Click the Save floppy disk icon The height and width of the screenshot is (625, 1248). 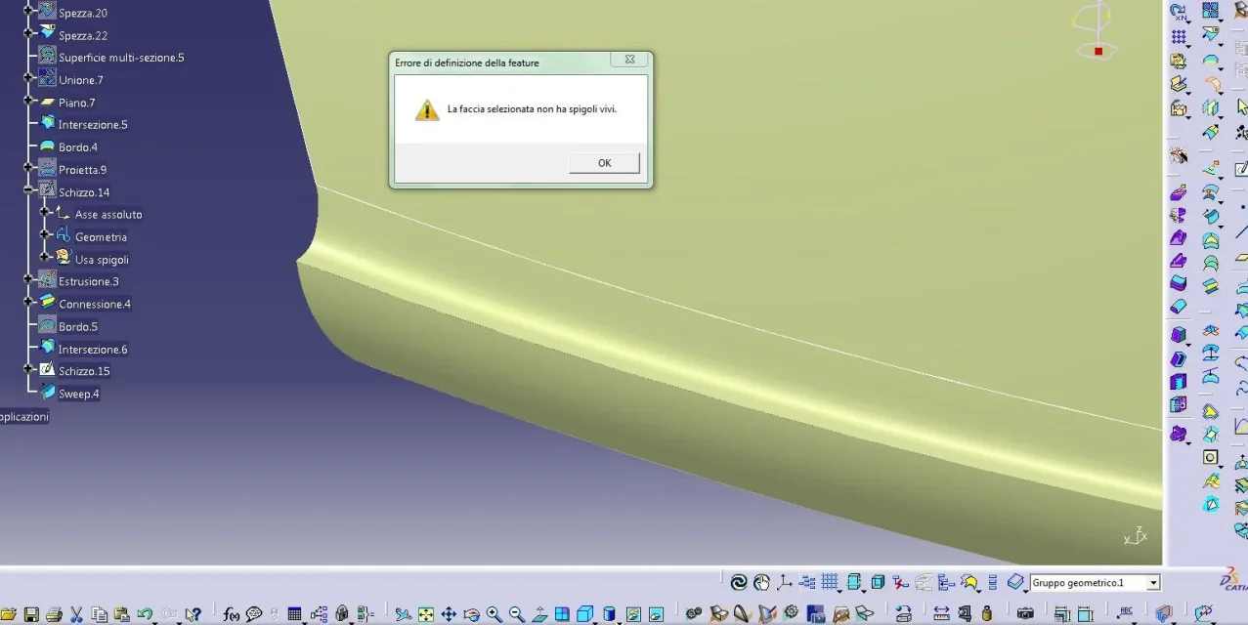click(31, 614)
